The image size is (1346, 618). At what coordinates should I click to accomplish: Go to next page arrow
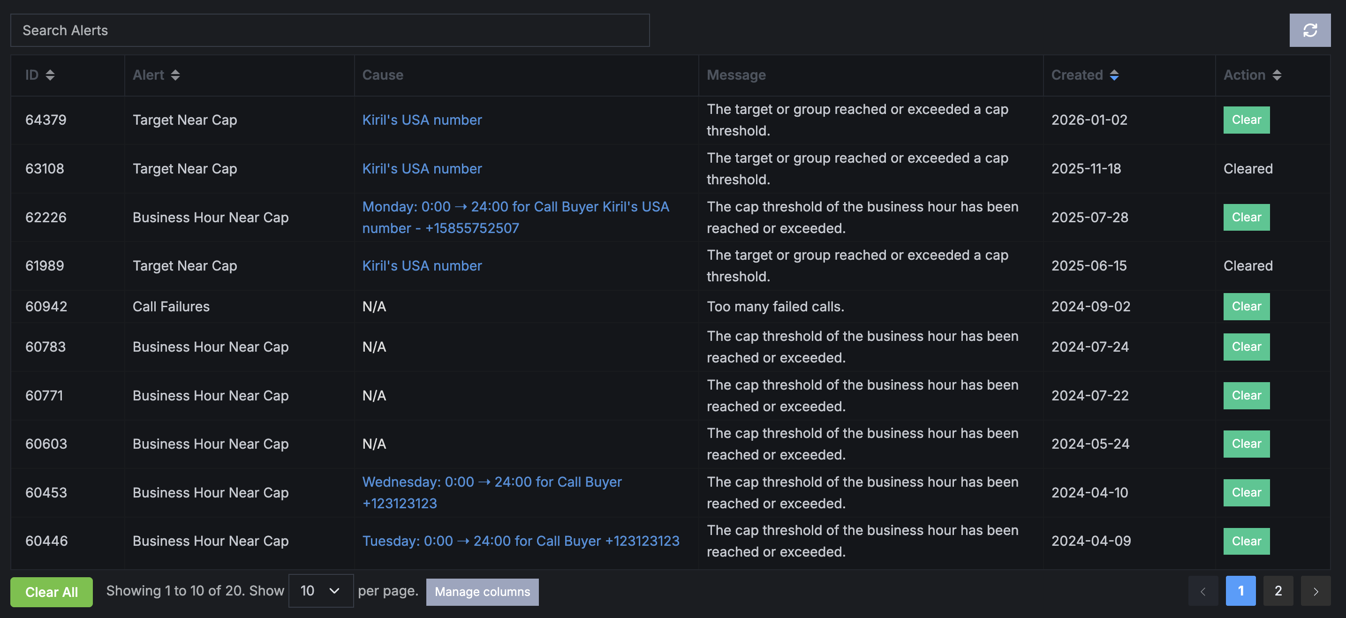1315,591
